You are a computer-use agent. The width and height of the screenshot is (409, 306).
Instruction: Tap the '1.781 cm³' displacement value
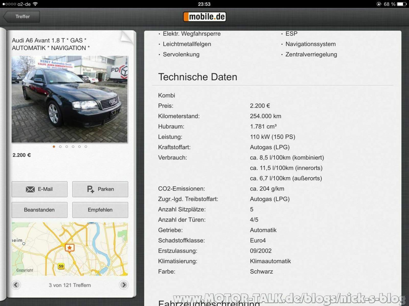263,126
